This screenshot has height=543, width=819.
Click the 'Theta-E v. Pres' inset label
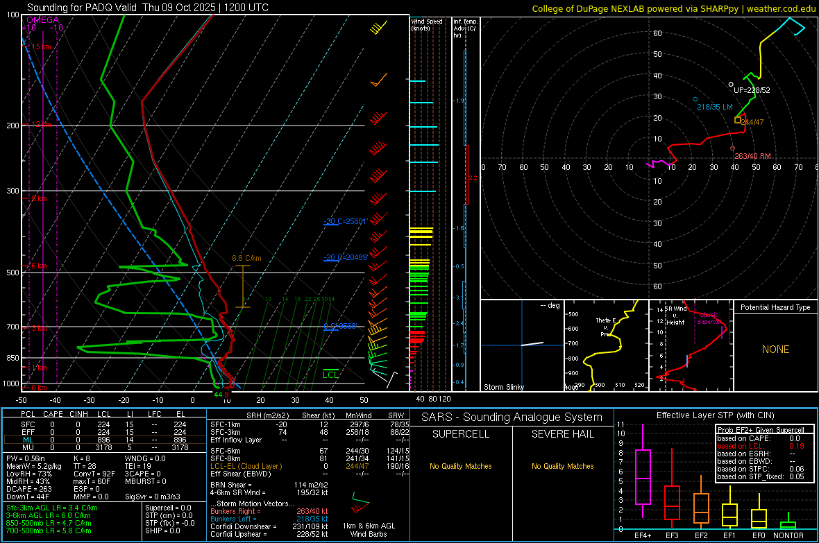605,327
